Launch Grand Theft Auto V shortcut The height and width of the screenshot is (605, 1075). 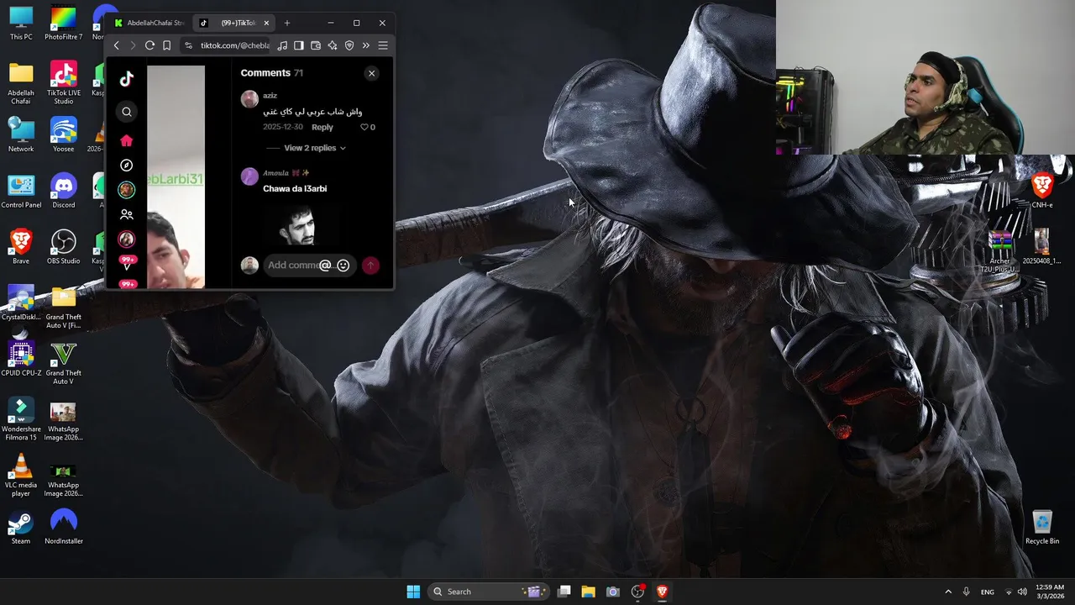click(63, 363)
